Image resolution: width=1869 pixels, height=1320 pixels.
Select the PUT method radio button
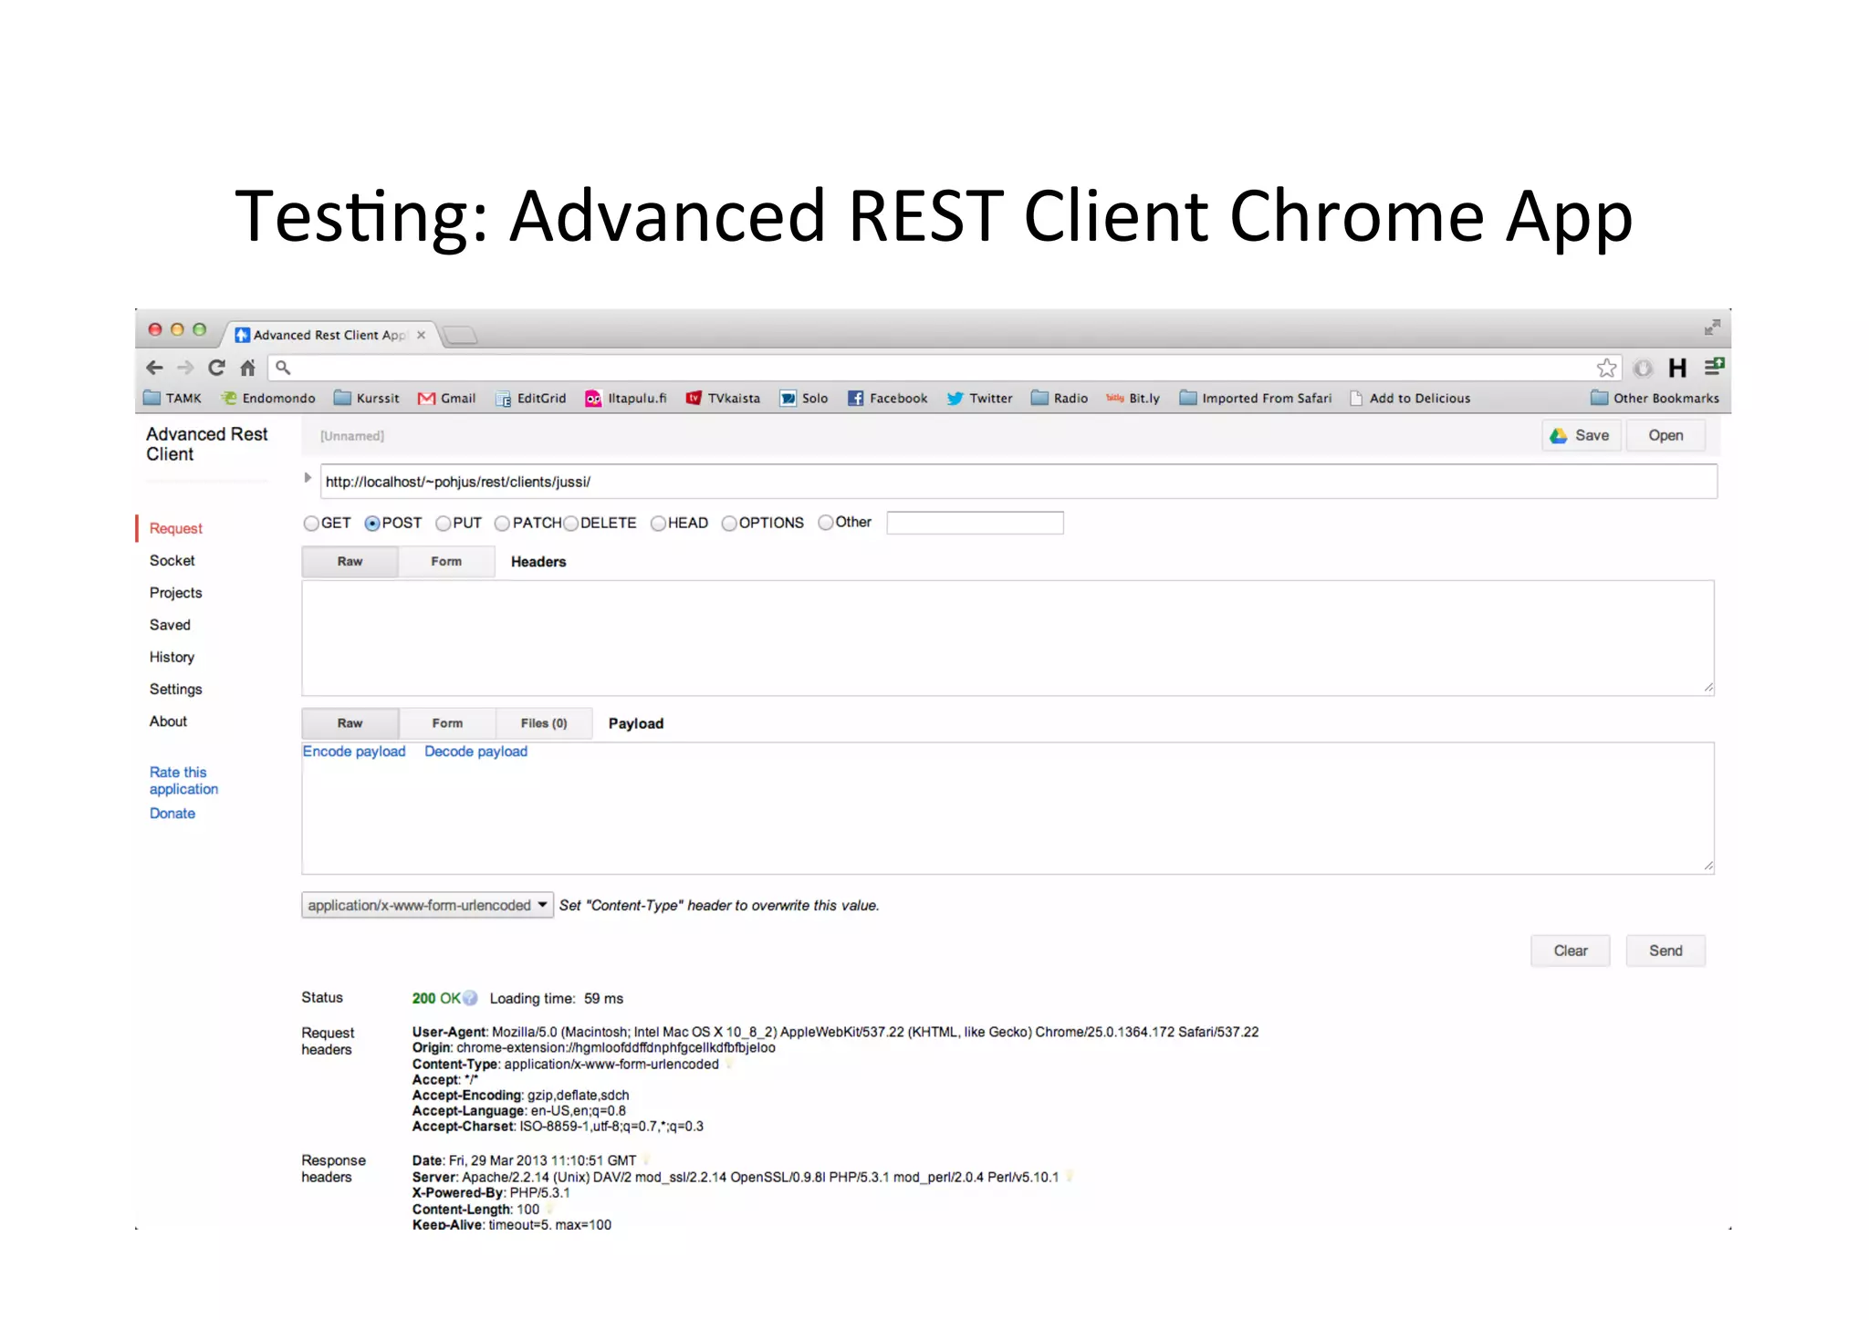click(444, 523)
